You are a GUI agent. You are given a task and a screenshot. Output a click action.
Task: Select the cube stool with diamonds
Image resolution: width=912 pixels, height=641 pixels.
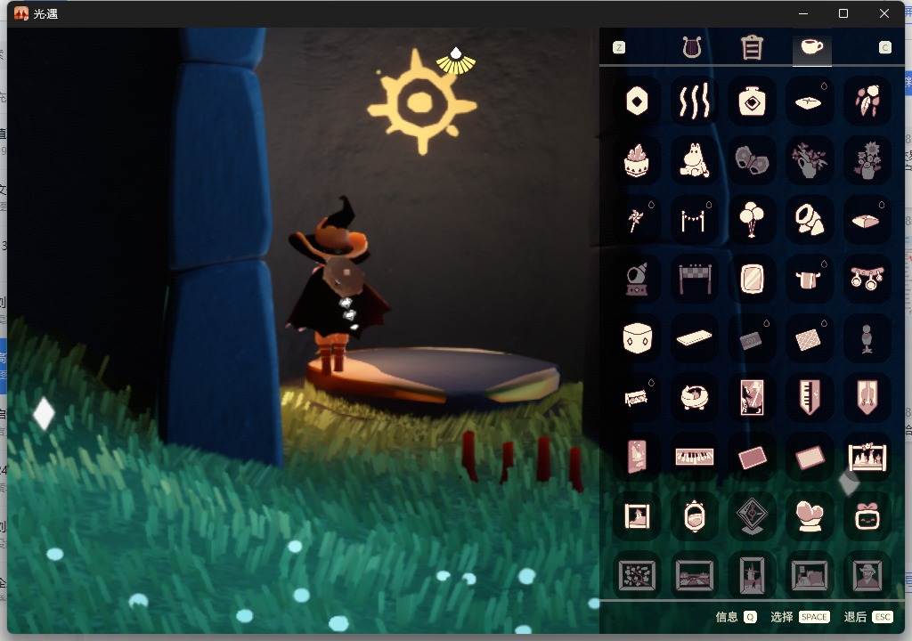pos(637,338)
